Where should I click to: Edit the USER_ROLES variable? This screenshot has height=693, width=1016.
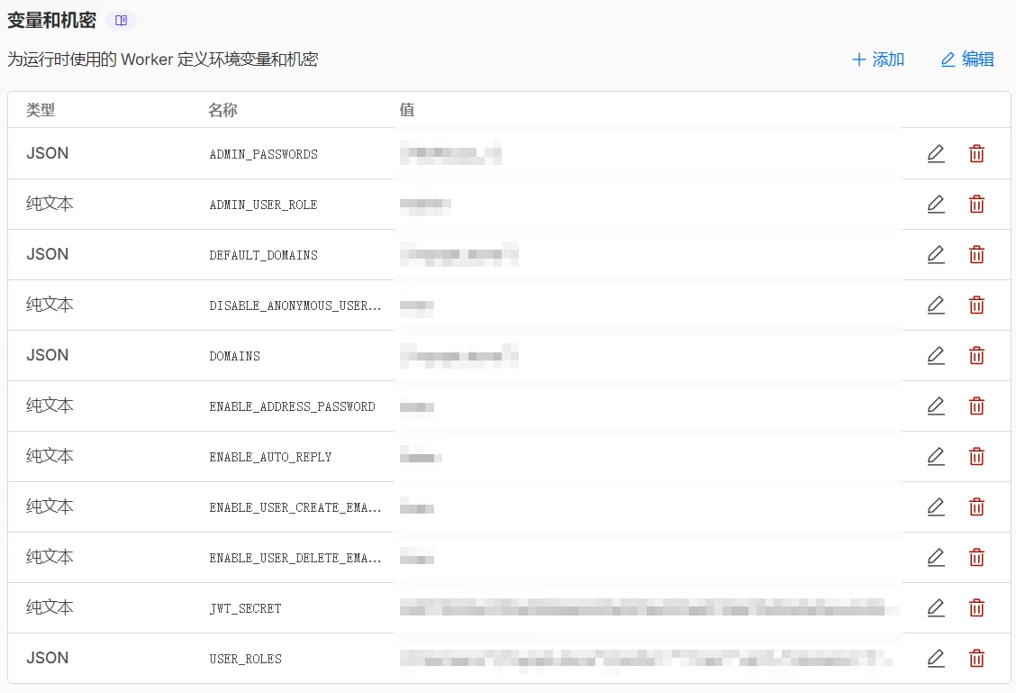pos(936,659)
